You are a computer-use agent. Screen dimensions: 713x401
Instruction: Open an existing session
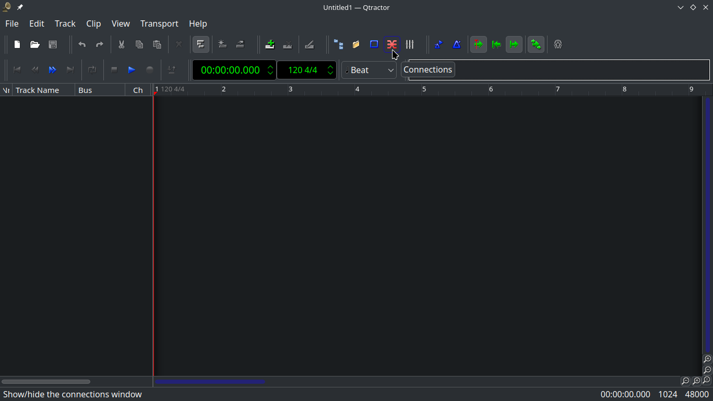pyautogui.click(x=34, y=44)
